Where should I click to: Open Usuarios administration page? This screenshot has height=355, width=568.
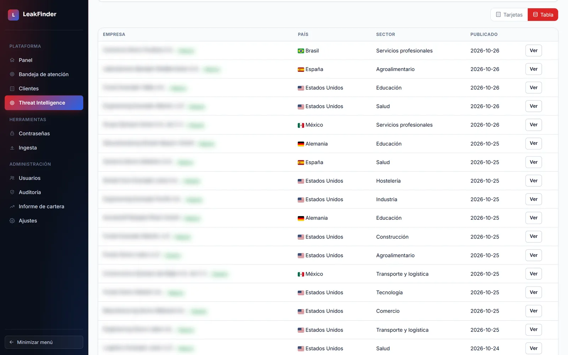coord(44,178)
